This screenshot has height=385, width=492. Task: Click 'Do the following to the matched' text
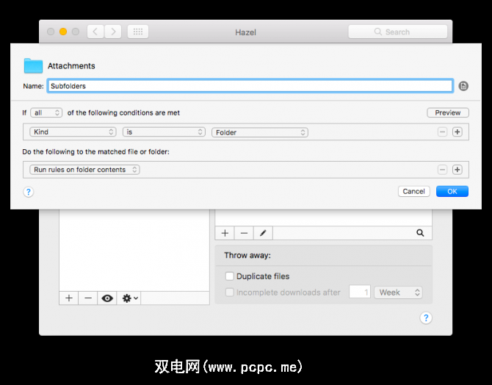coord(95,151)
